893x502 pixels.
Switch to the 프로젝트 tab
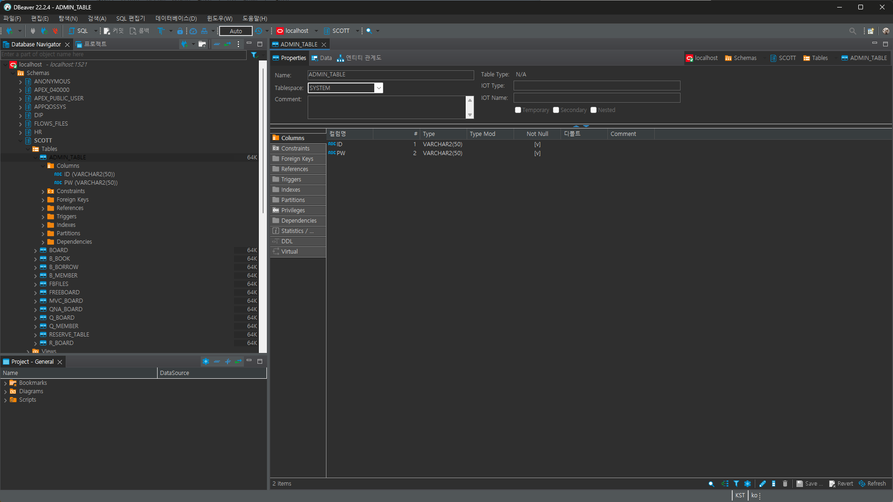[91, 44]
